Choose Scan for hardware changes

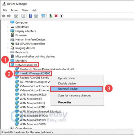pyautogui.click(x=74, y=96)
